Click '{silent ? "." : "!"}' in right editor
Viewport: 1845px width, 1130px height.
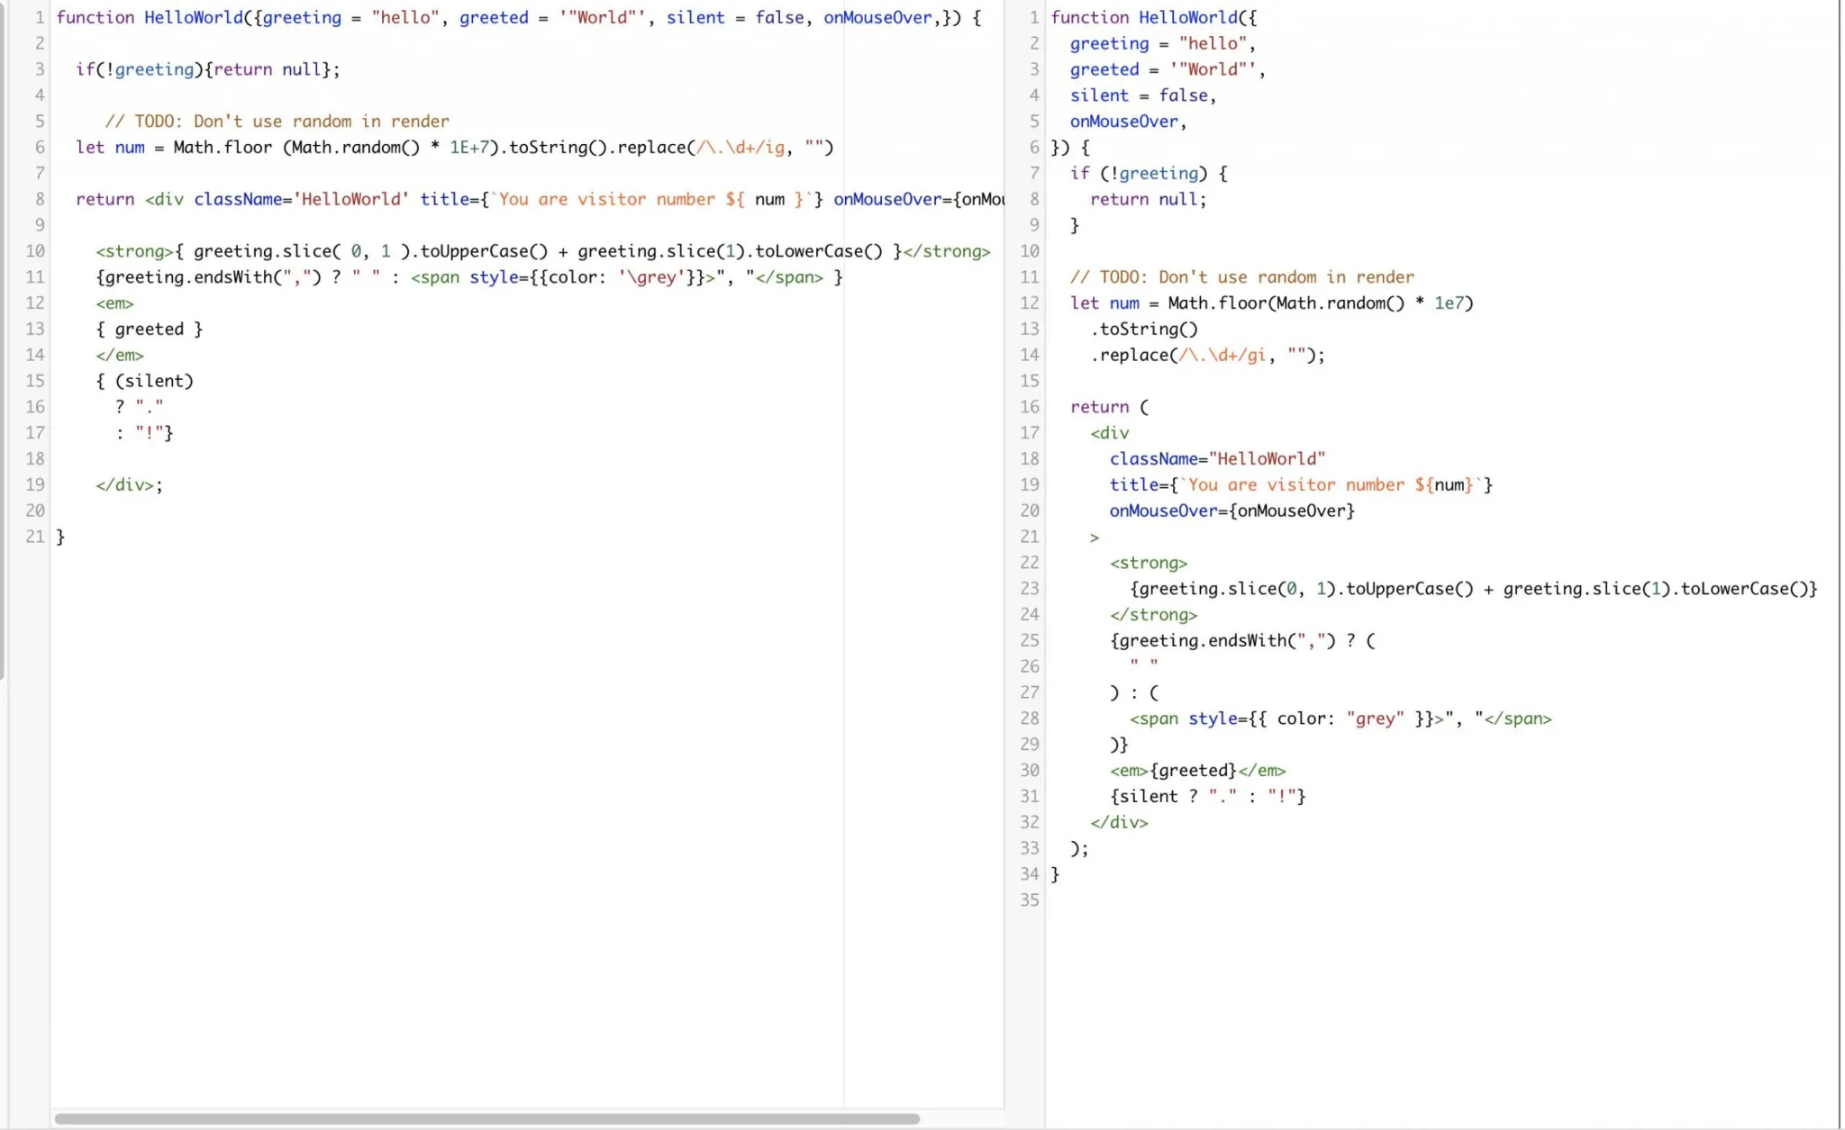pos(1208,796)
